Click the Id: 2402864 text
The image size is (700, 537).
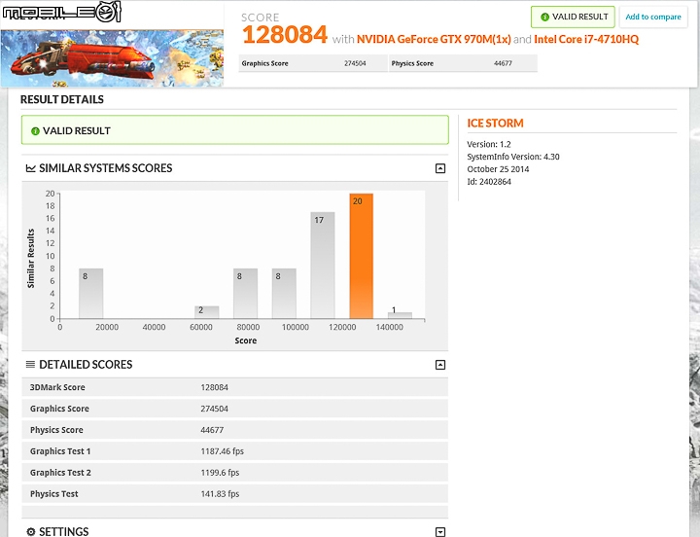[489, 182]
